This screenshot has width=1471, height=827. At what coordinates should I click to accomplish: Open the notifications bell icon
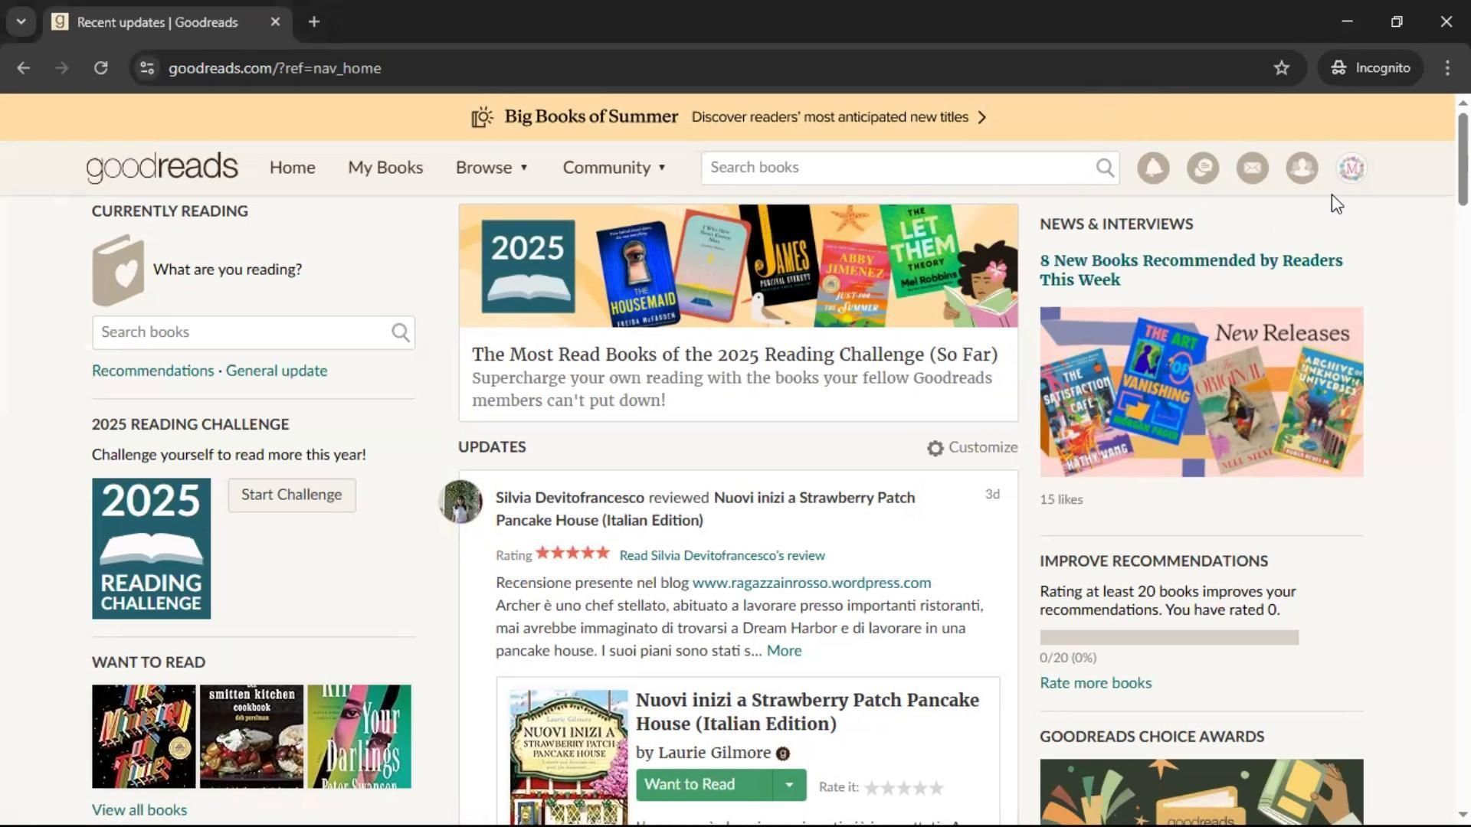click(1153, 168)
